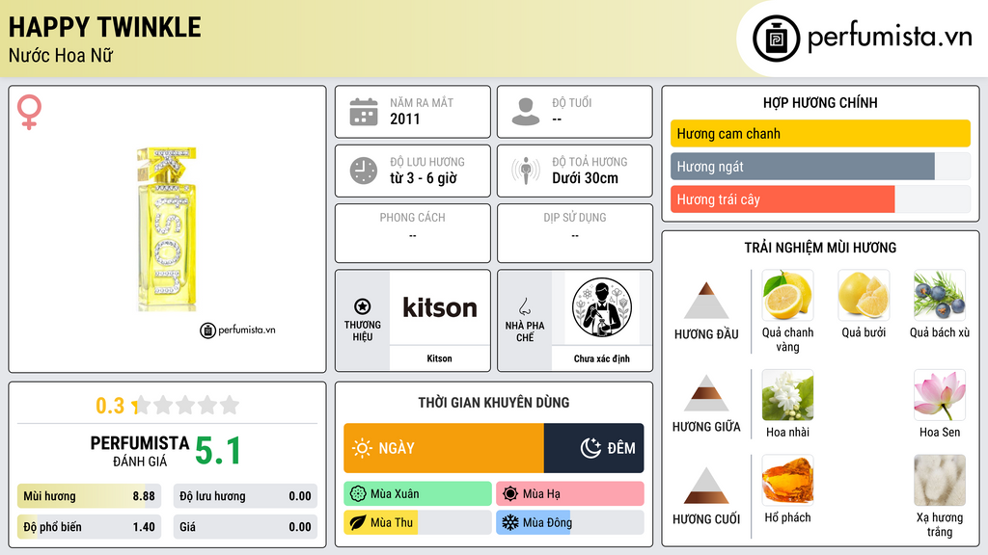988x555 pixels.
Task: Select the Quả chanh vàng lemon image
Action: 787,295
